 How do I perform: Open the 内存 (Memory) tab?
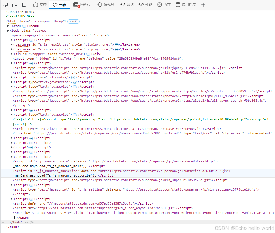(x=164, y=5)
